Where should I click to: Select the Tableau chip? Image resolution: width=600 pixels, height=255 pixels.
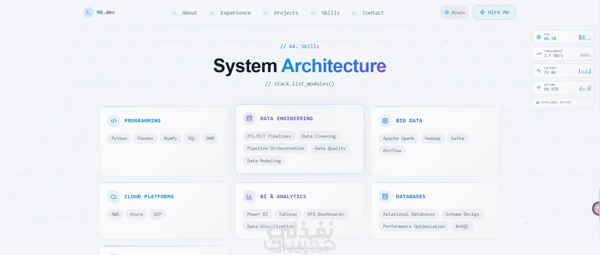(x=288, y=214)
